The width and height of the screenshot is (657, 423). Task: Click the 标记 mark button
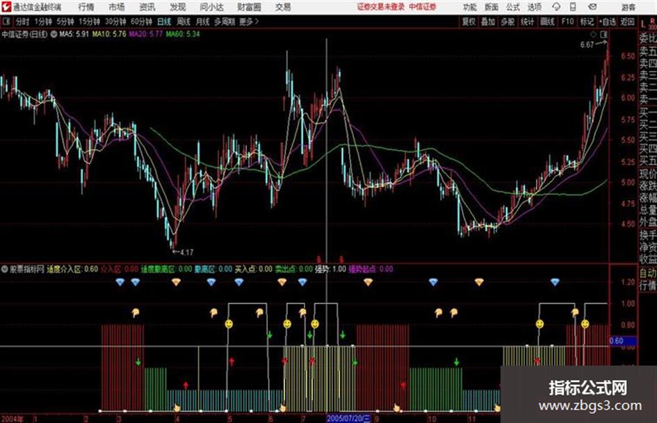click(587, 22)
